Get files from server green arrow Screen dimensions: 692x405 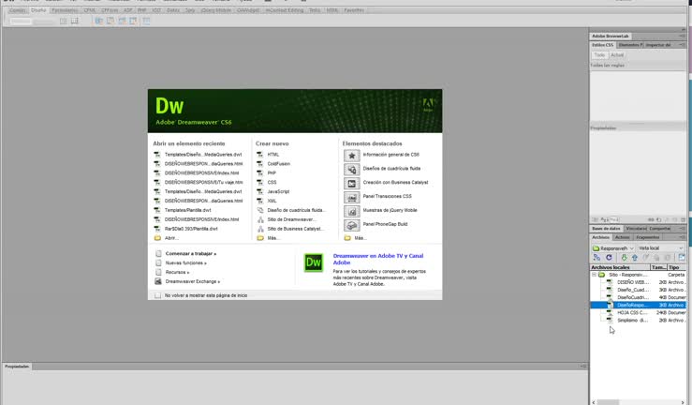pos(624,257)
